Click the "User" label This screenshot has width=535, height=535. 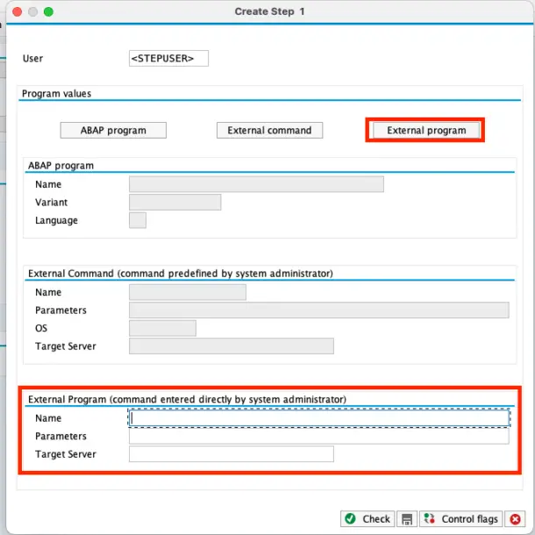32,59
